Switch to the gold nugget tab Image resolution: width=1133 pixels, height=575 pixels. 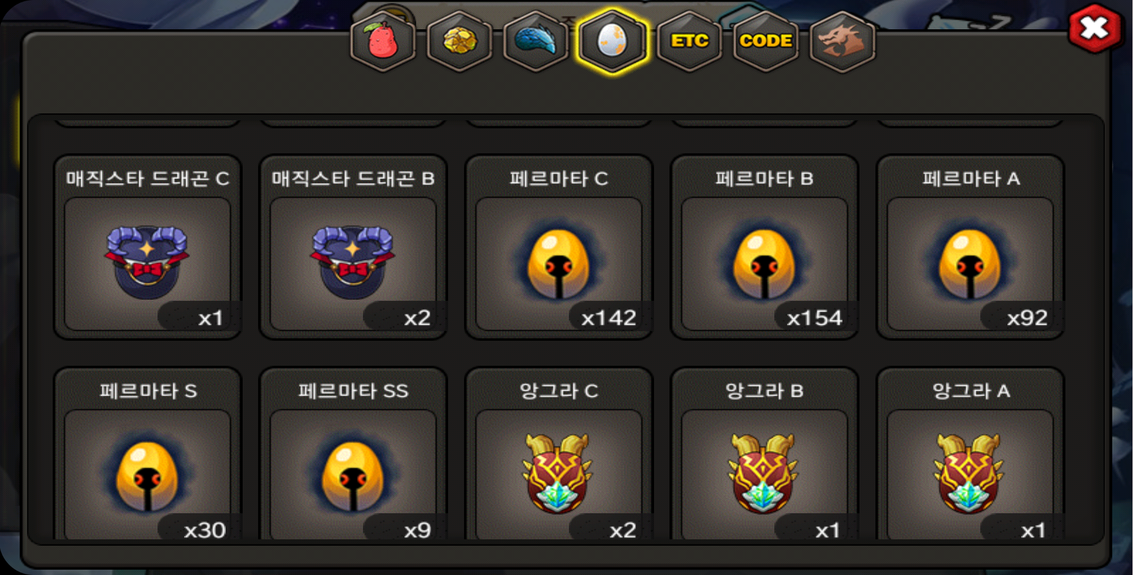(x=459, y=41)
